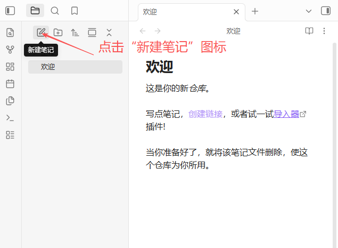Image resolution: width=338 pixels, height=248 pixels.
Task: Click the insert template copy icon
Action: [10, 101]
